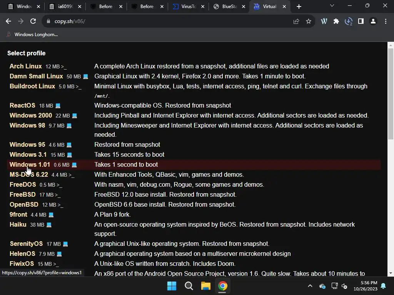Viewport: 394px width, 295px height.
Task: Switch to the first Window tab
Action: (24, 7)
